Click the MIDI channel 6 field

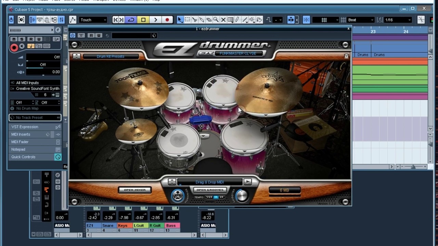(45, 95)
